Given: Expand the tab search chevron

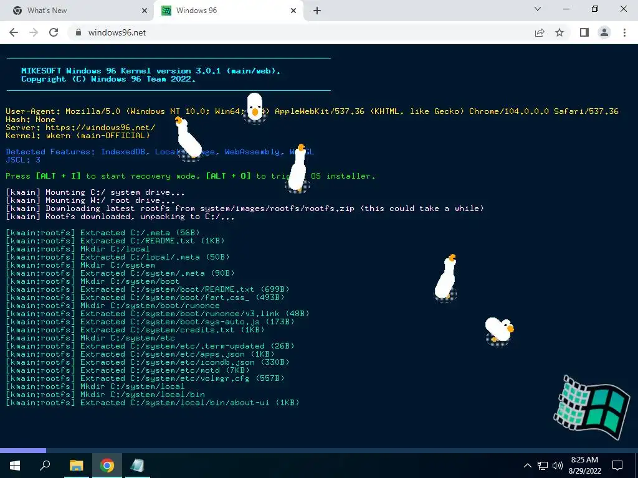Looking at the screenshot, I should pos(538,9).
